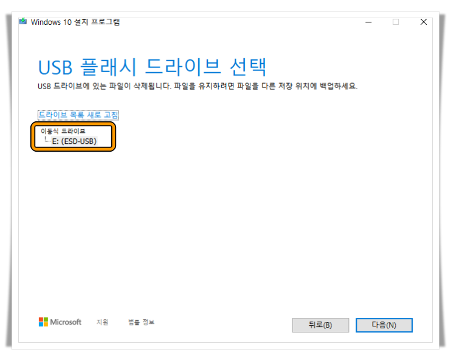This screenshot has width=451, height=361.
Task: Continue with the 다음(N) button
Action: (384, 325)
